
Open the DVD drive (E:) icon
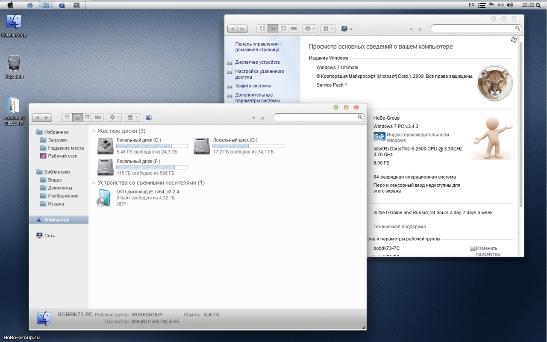pos(104,198)
